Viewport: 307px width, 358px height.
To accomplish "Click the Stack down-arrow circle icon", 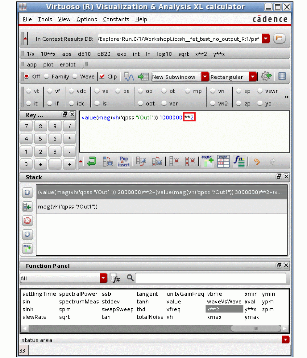I will point(27,234).
